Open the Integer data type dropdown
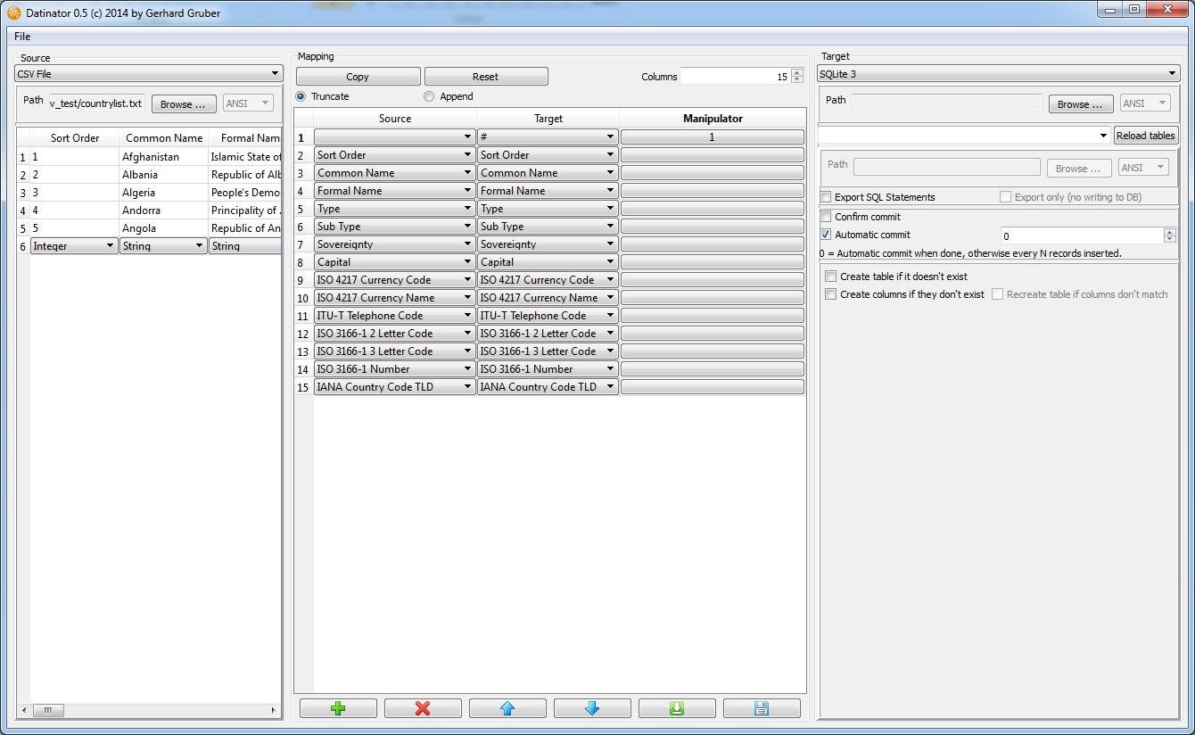Viewport: 1195px width, 735px height. tap(74, 246)
